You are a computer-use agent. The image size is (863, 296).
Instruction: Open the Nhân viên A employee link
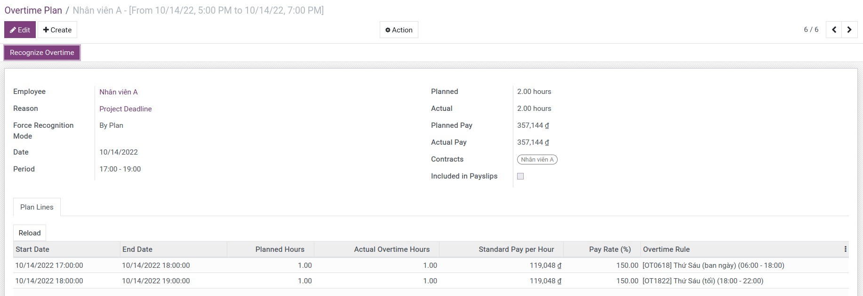click(x=119, y=92)
